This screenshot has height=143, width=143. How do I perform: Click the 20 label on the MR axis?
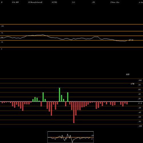coord(139,99)
